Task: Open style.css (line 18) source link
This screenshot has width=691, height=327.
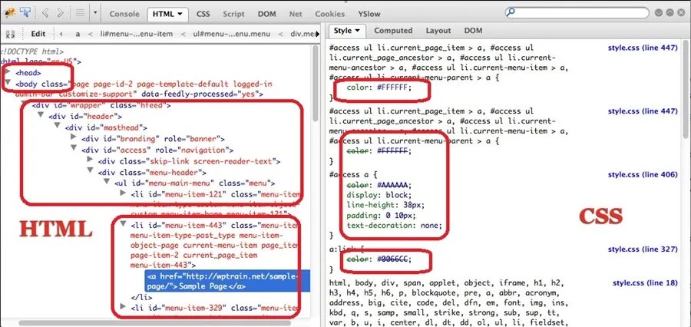Action: [645, 283]
